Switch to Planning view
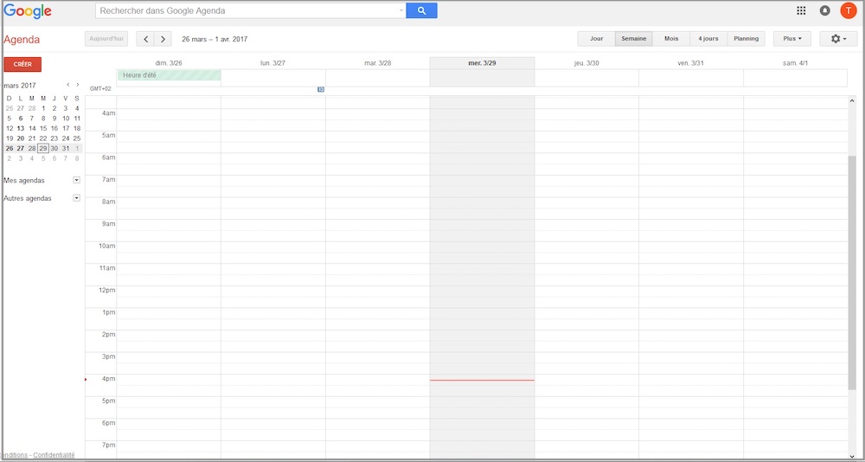The image size is (865, 462). [746, 39]
